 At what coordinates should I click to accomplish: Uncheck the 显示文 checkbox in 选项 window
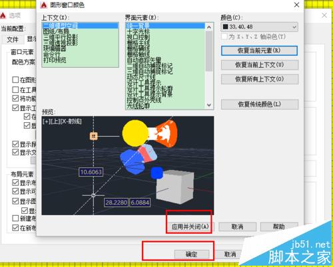(15, 152)
